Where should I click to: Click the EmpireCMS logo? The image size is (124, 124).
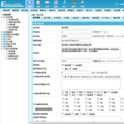click(12, 4)
